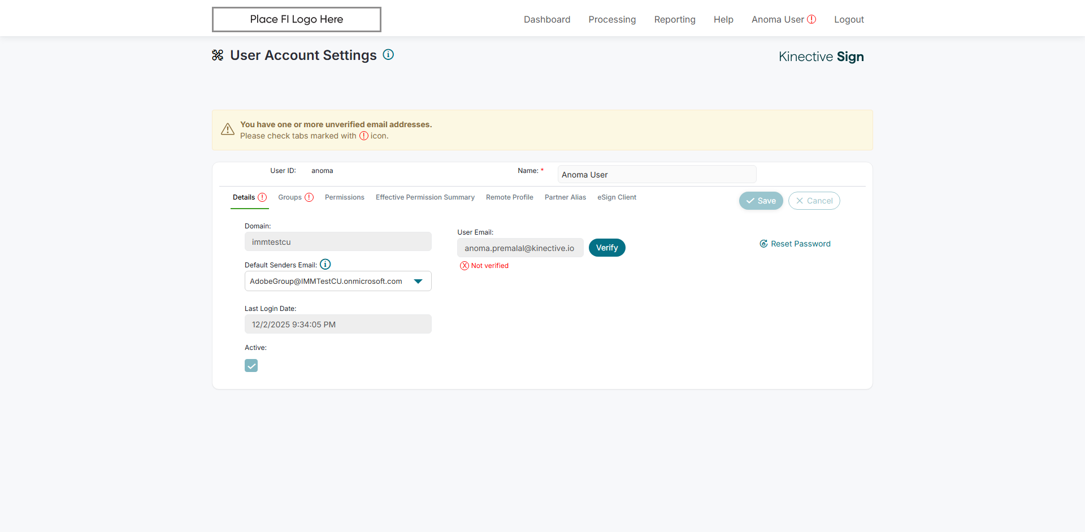Viewport: 1085px width, 532px height.
Task: Open the Default Senders Email dropdown
Action: [x=338, y=281]
